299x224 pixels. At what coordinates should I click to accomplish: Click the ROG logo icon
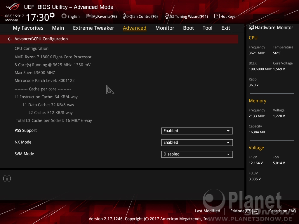[x=13, y=7]
